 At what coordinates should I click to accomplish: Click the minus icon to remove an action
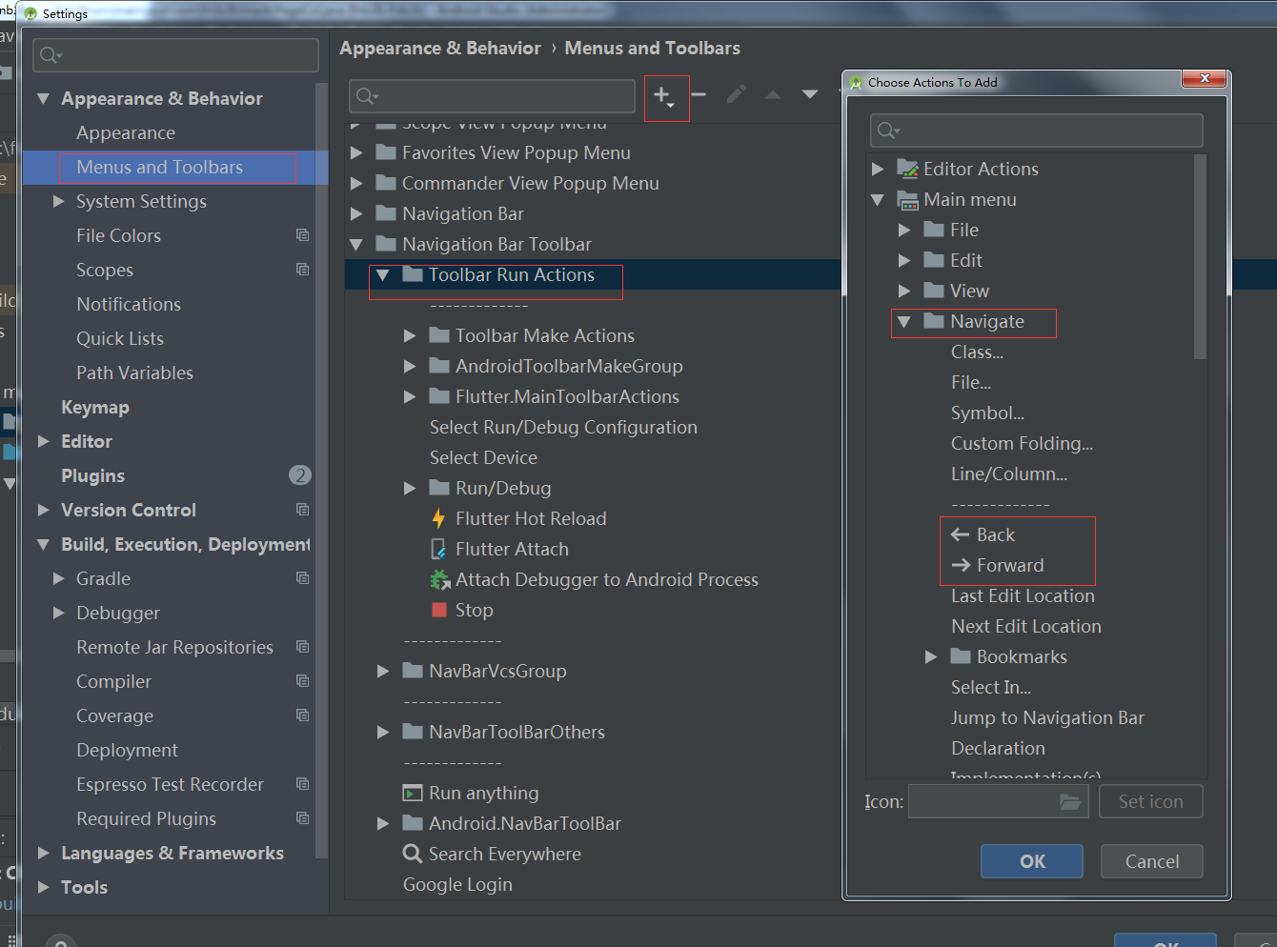tap(699, 94)
